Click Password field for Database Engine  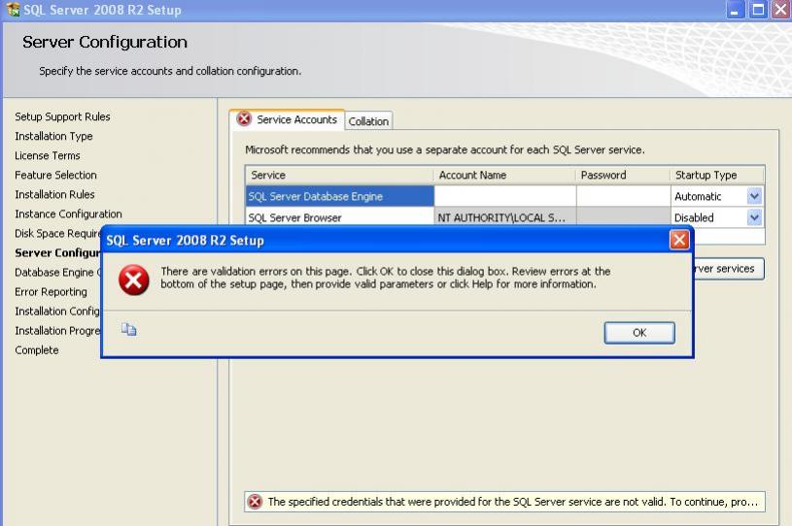(x=623, y=196)
